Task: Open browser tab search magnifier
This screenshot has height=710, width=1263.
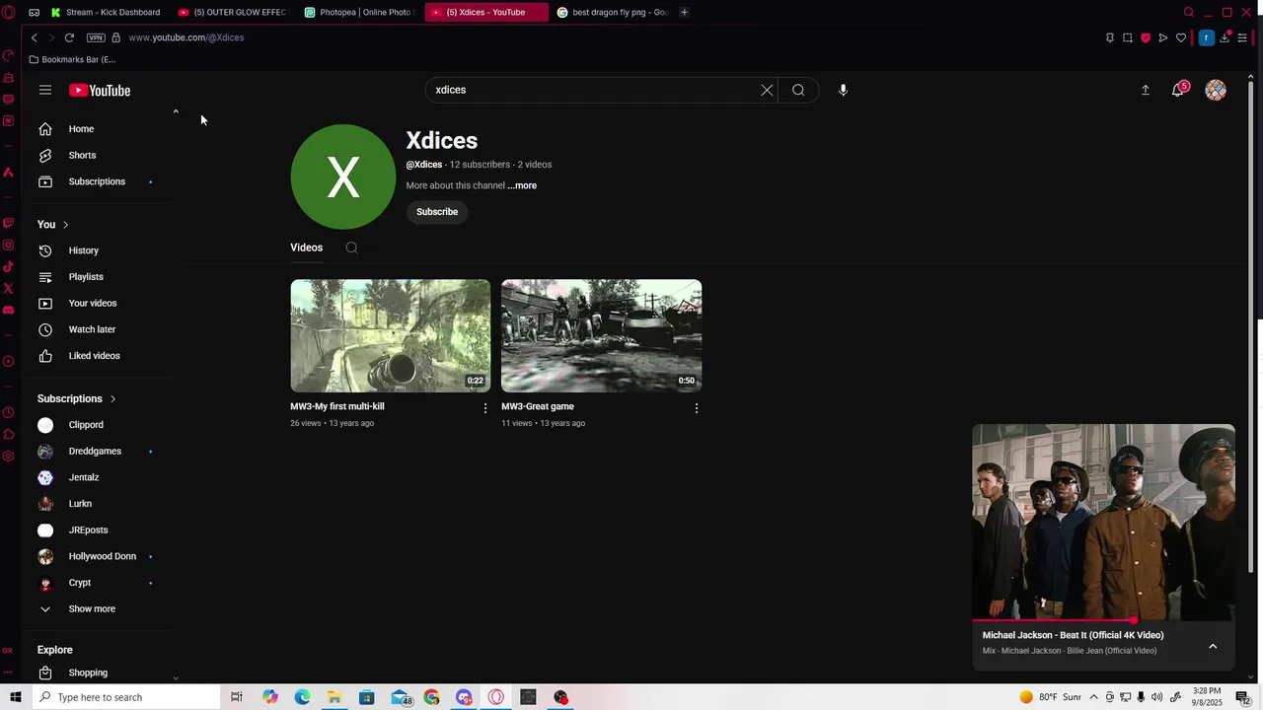Action: [x=1189, y=12]
